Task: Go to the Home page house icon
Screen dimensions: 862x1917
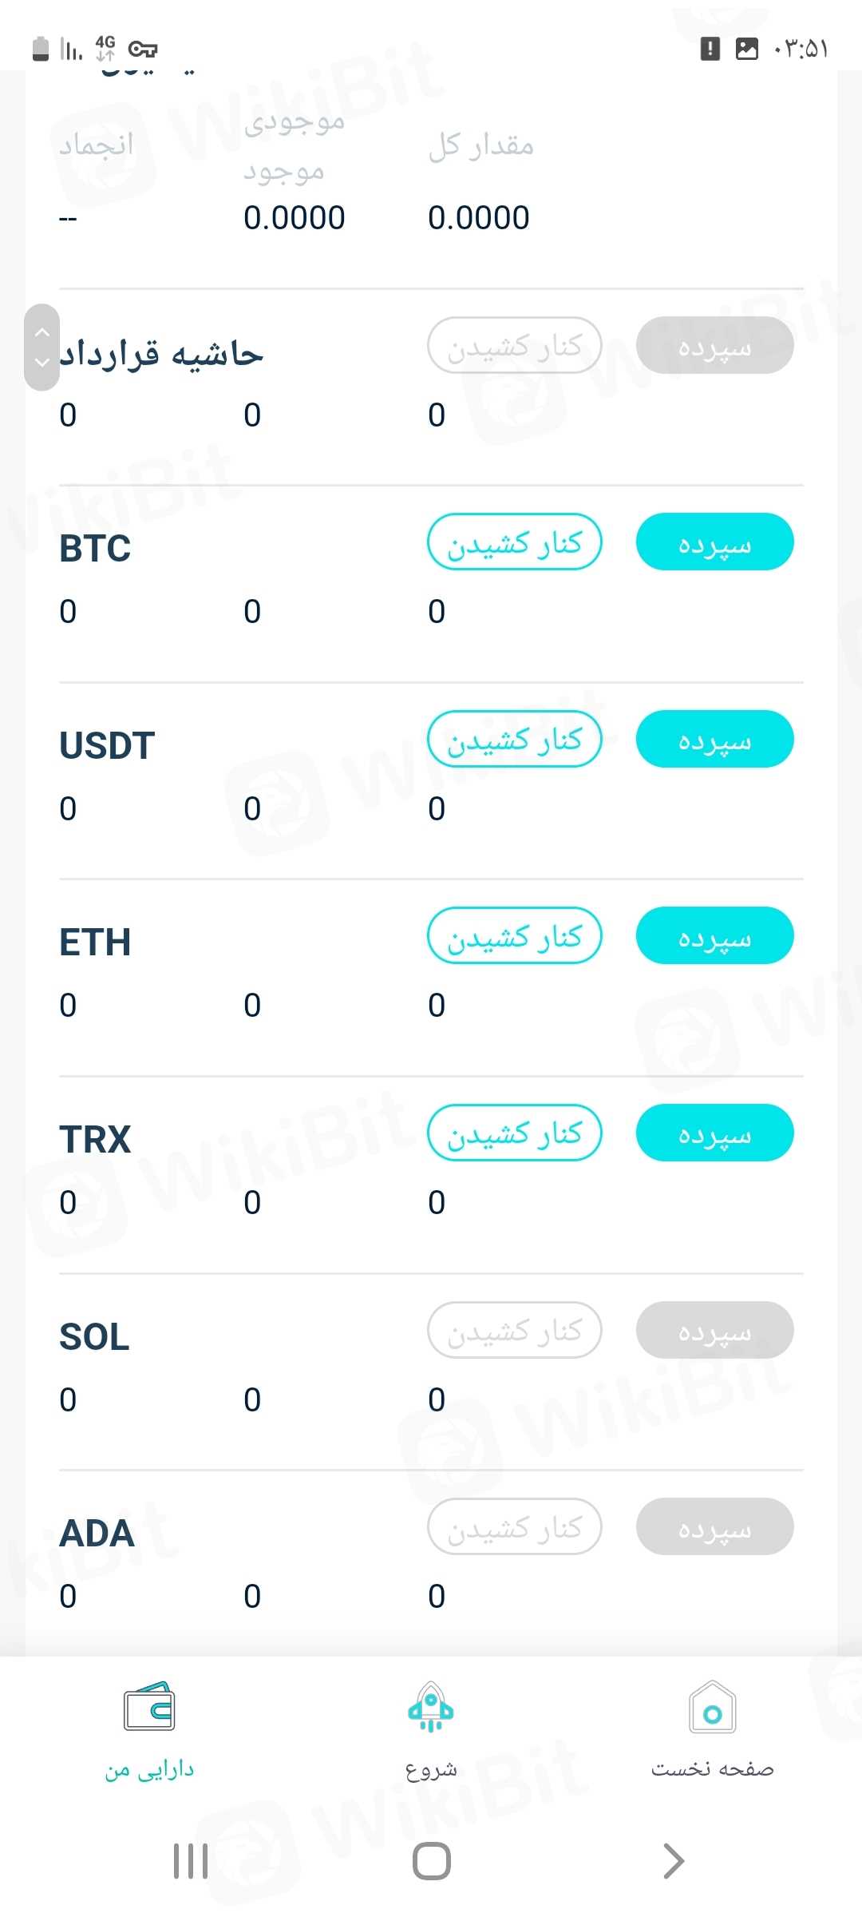Action: (x=712, y=1707)
